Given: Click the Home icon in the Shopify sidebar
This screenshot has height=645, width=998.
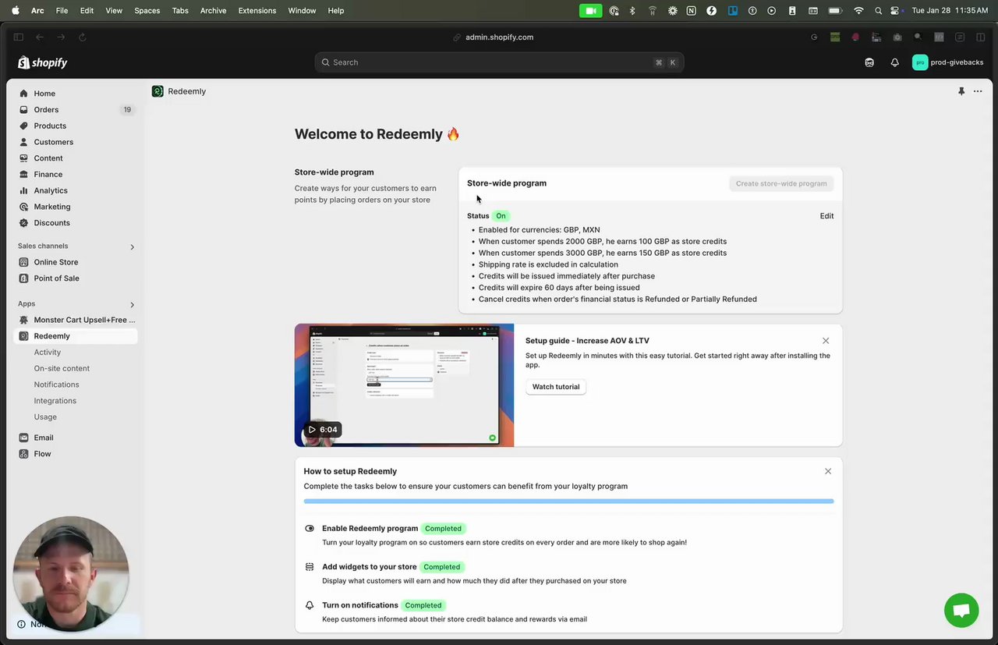Looking at the screenshot, I should pos(23,94).
